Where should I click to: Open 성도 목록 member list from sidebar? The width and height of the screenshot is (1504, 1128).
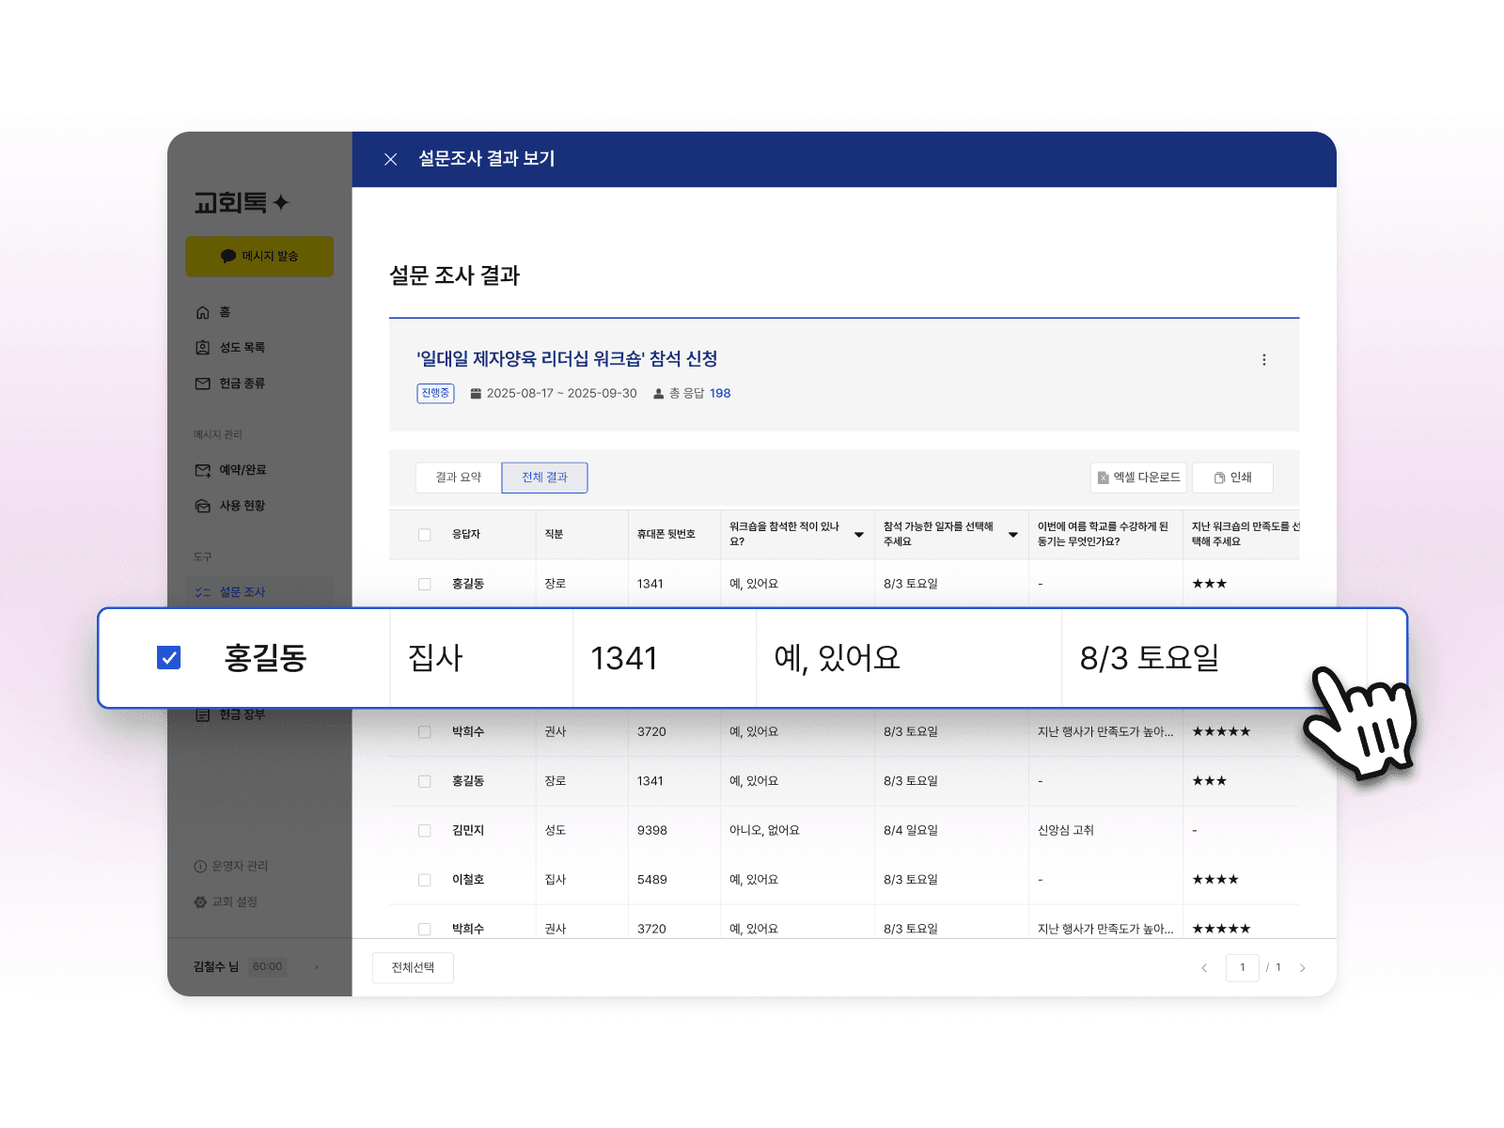(x=235, y=347)
